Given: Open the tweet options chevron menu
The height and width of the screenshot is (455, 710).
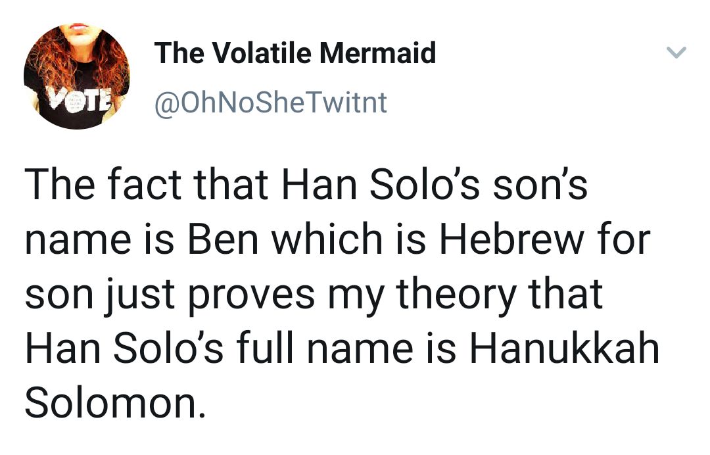Looking at the screenshot, I should point(676,53).
